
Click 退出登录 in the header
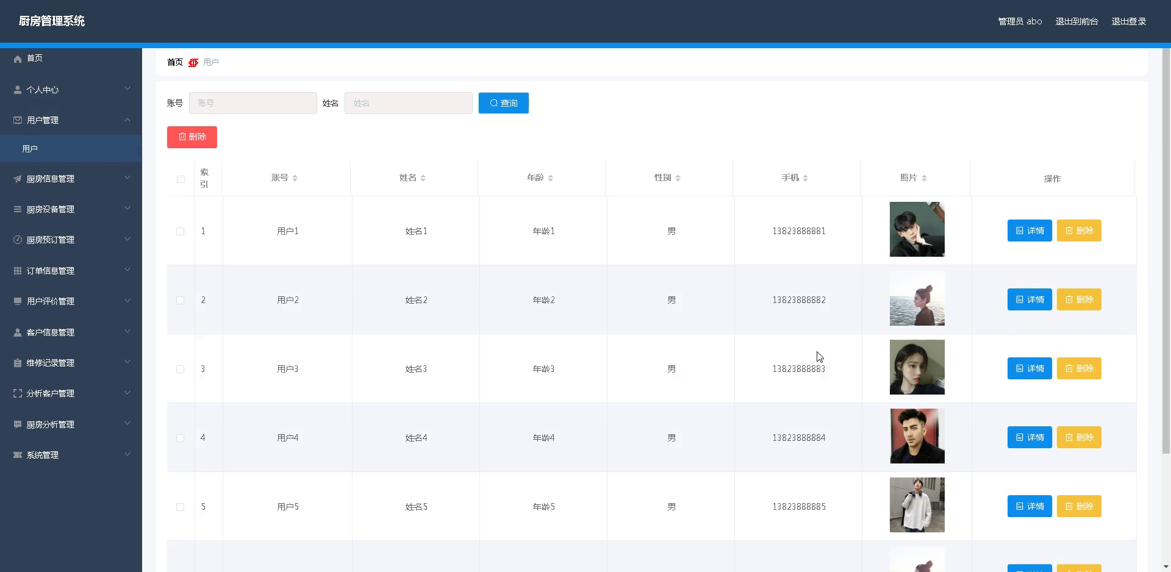[x=1128, y=21]
